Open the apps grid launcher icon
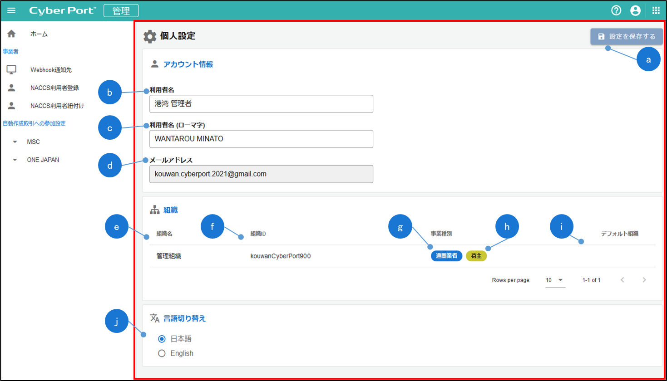 tap(656, 10)
